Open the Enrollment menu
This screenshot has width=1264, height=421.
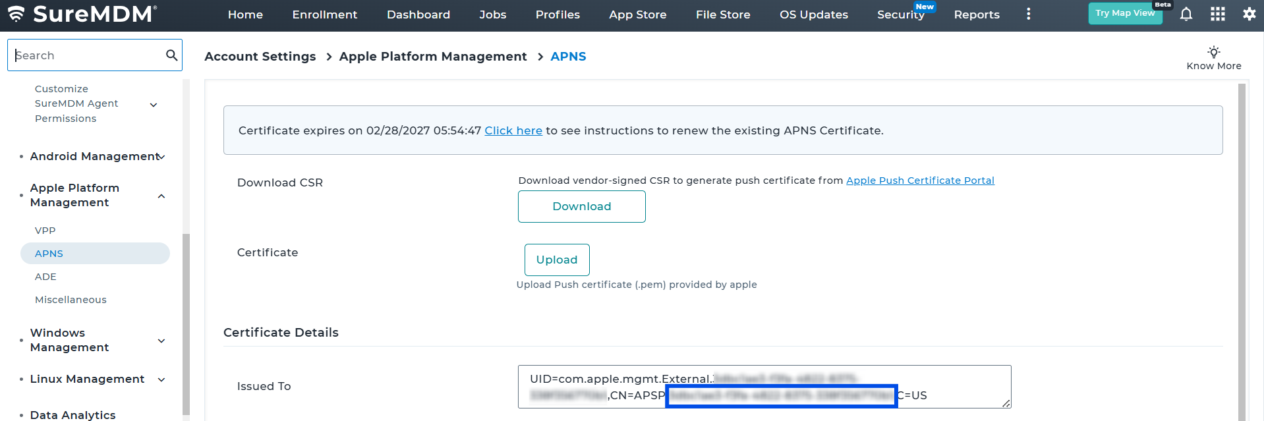[x=324, y=14]
